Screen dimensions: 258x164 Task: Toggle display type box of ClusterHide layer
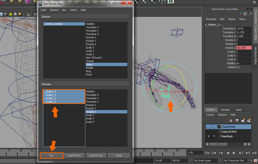click(x=214, y=127)
